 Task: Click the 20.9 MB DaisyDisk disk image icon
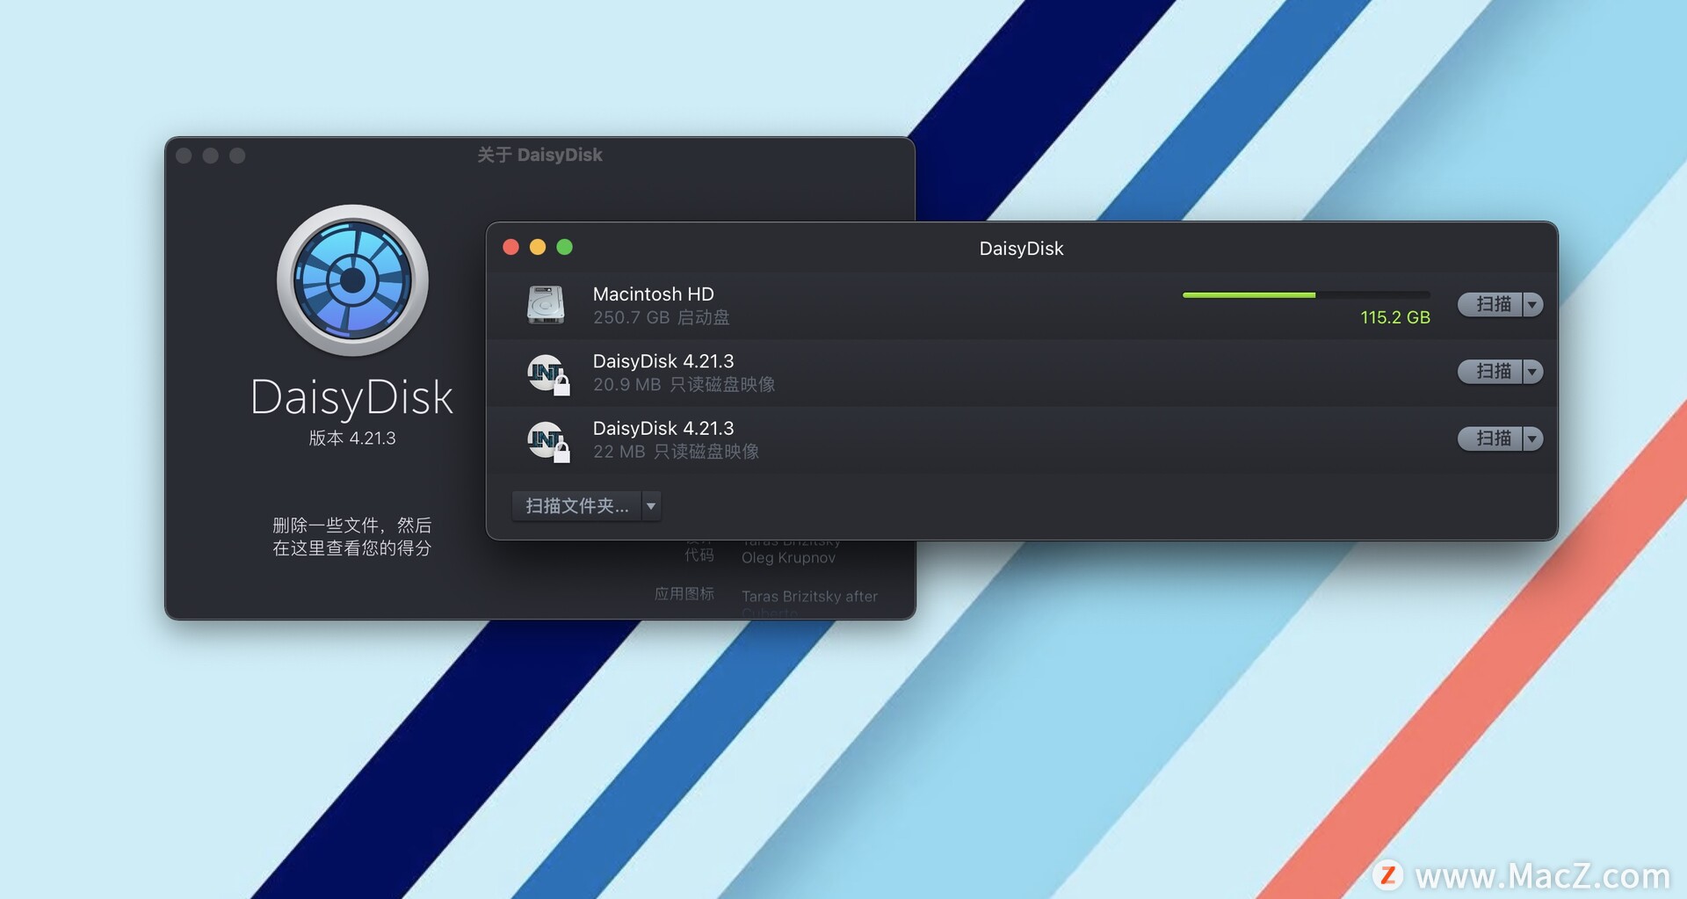pos(547,373)
